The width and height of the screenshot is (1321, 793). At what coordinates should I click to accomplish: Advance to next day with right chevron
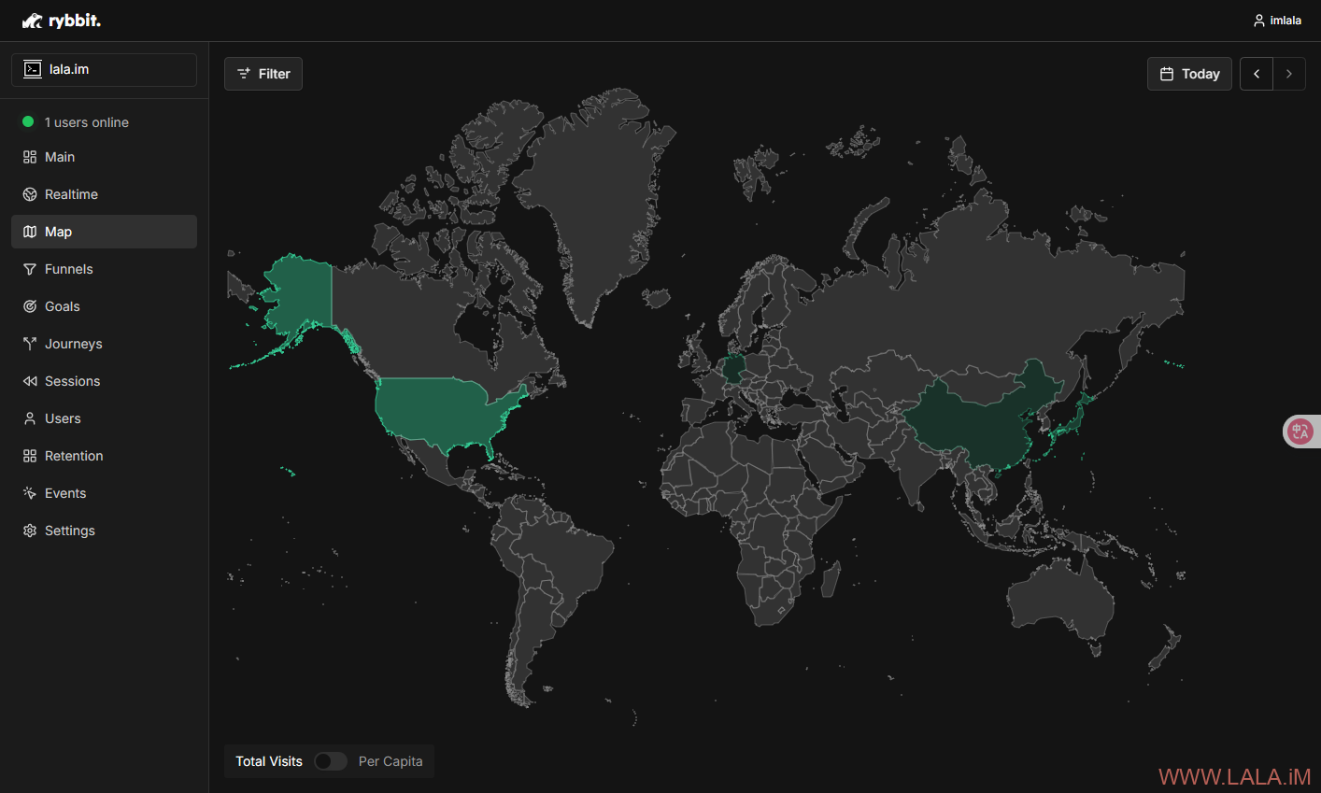pyautogui.click(x=1289, y=74)
